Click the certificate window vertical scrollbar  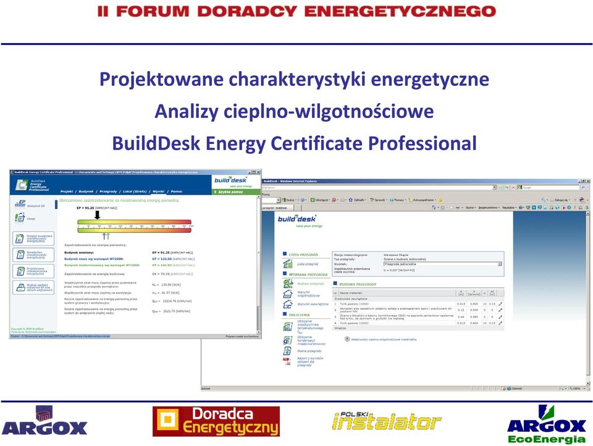tap(259, 264)
